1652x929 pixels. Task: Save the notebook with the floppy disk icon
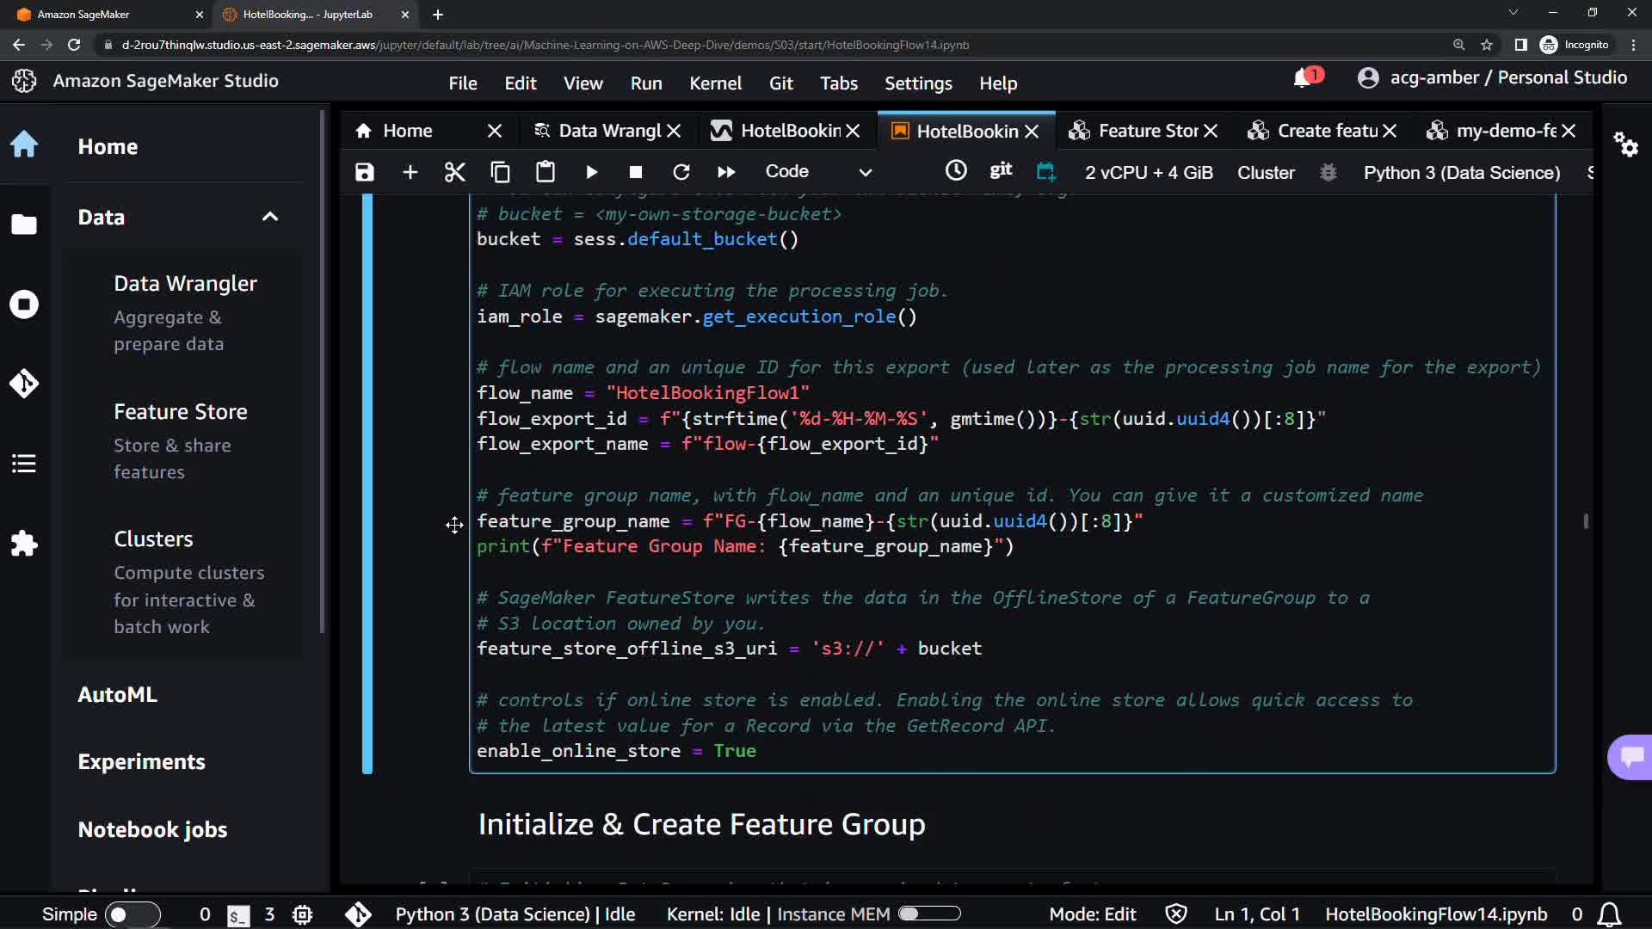click(x=365, y=172)
